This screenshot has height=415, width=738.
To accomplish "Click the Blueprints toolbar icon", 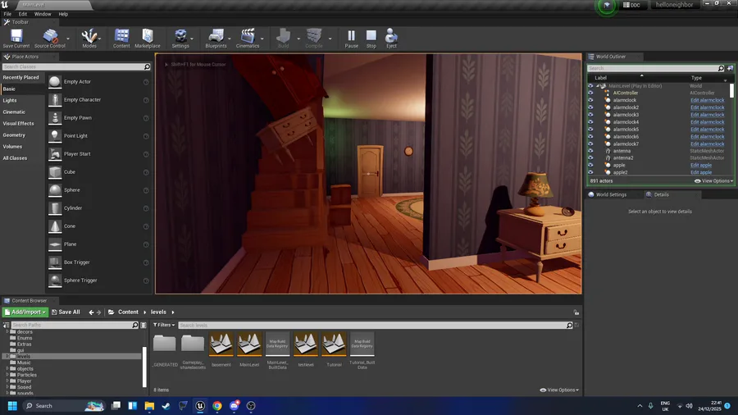I will [x=216, y=36].
